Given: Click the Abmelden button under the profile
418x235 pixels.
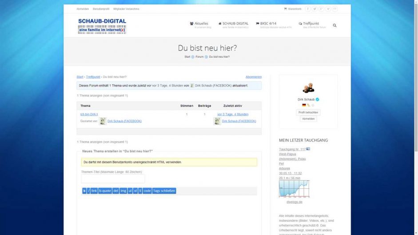Looking at the screenshot, I should 308,119.
